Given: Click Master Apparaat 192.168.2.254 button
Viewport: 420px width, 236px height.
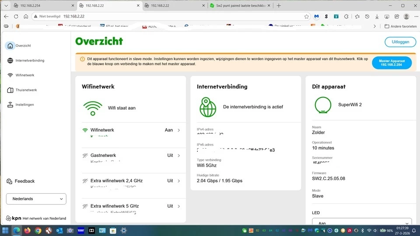Looking at the screenshot, I should 392,63.
